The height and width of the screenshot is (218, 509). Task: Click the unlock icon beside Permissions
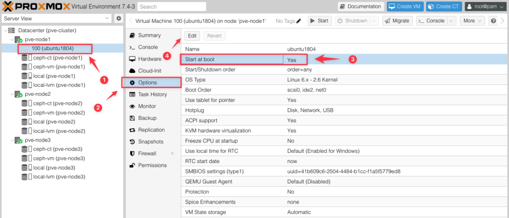tap(132, 165)
